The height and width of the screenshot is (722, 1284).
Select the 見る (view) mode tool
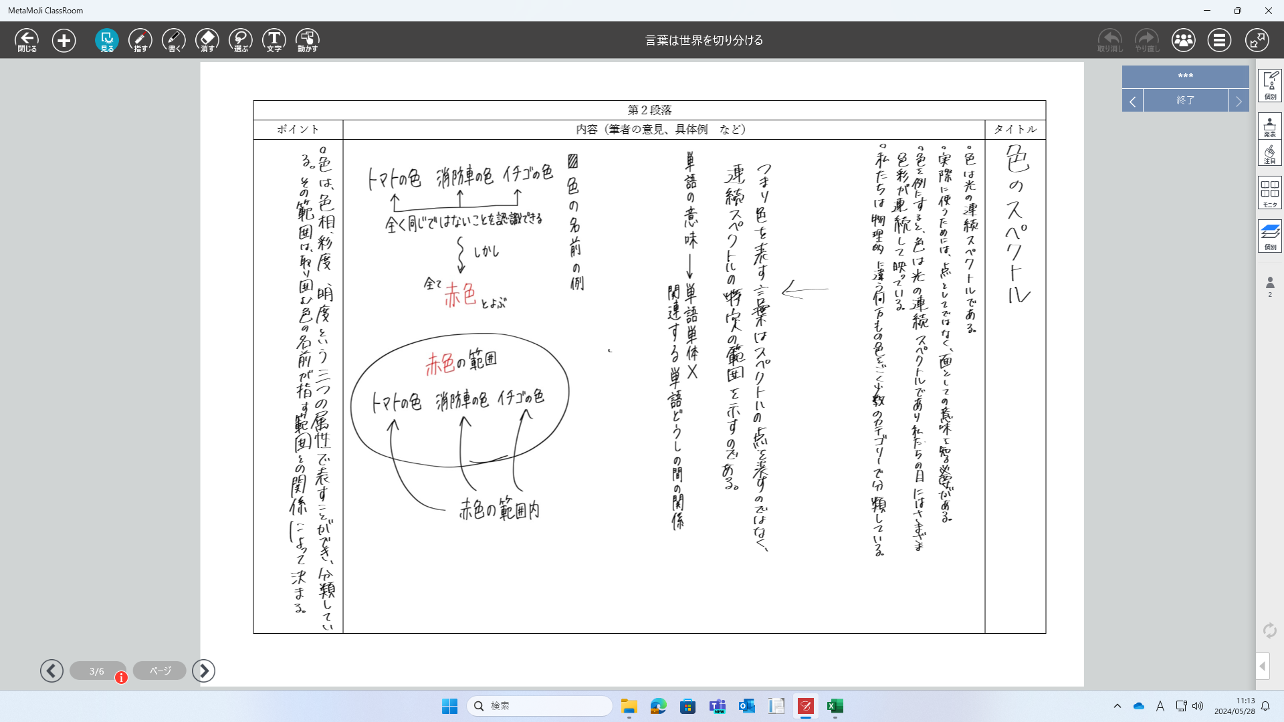pos(106,40)
